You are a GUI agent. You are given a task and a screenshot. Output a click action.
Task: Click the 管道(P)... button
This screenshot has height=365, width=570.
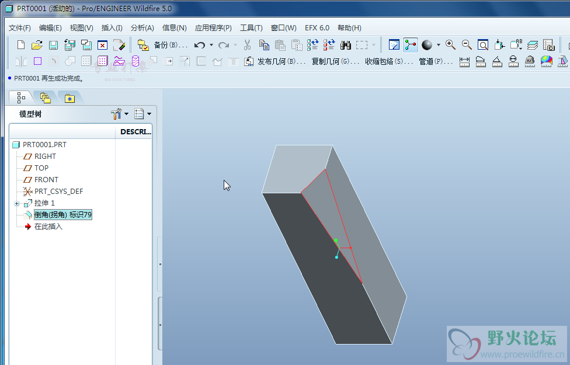coord(436,61)
